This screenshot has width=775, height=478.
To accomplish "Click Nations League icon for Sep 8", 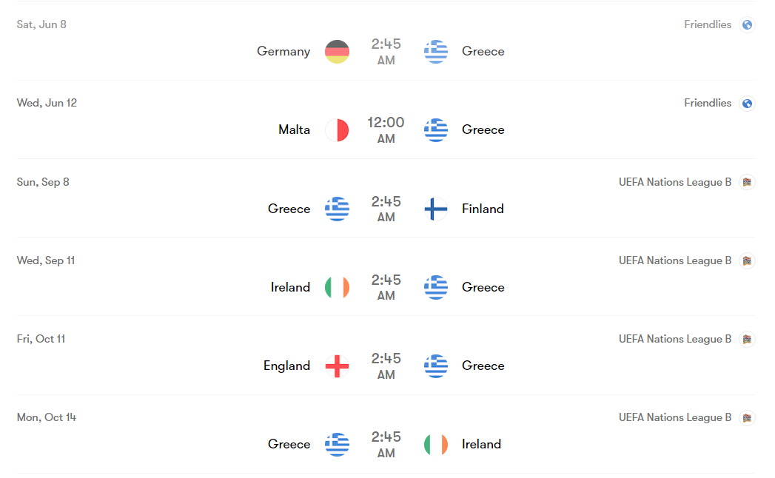I will (747, 182).
